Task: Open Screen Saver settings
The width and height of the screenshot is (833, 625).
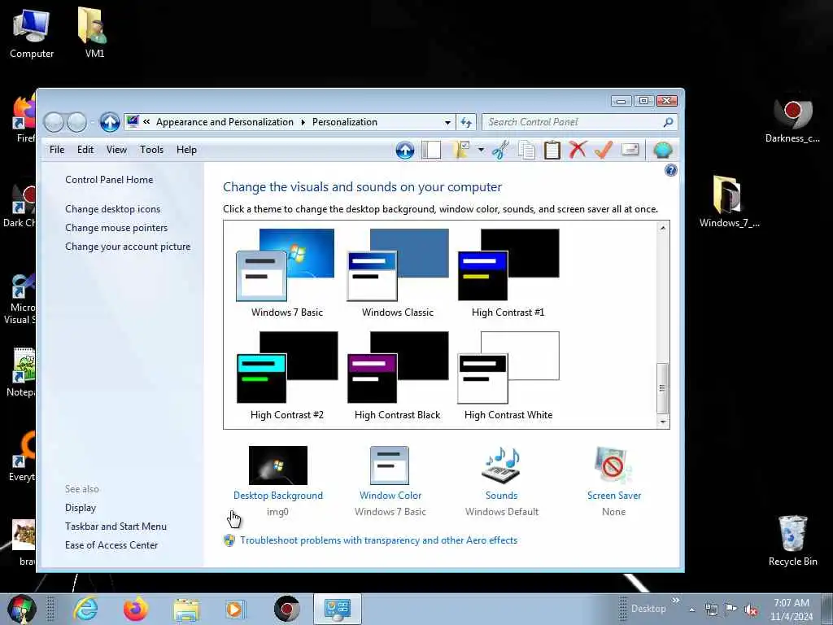Action: 613,480
